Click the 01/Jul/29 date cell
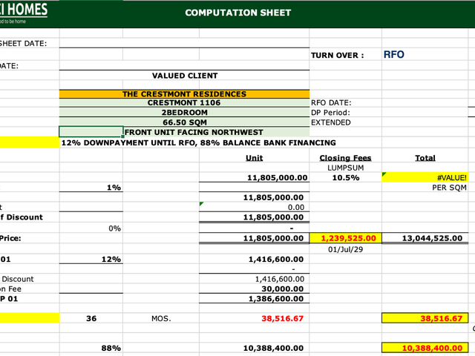Screen dimensions: 475x356 [345, 249]
